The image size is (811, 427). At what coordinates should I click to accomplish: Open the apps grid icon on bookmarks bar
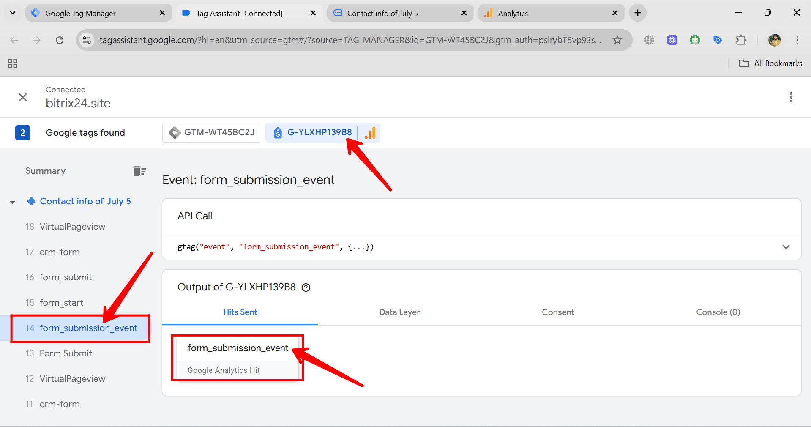pyautogui.click(x=13, y=63)
